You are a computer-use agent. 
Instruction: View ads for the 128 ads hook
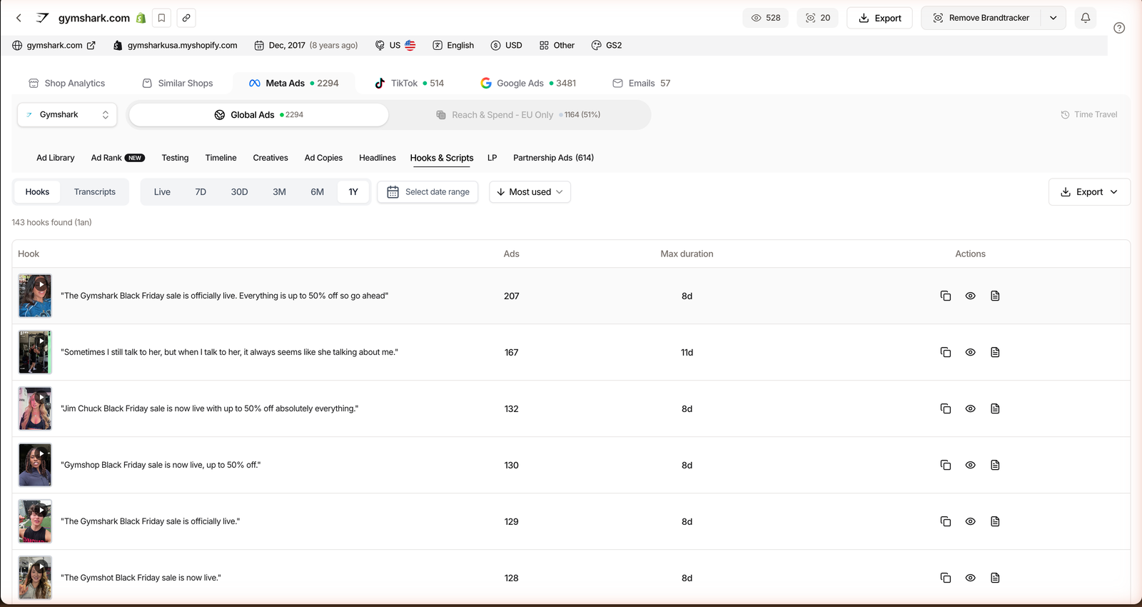tap(970, 578)
